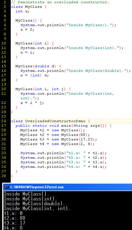132x230 pixels.
Task: Place cursor on "int x;" field declaration
Action: pyautogui.click(x=22, y=11)
